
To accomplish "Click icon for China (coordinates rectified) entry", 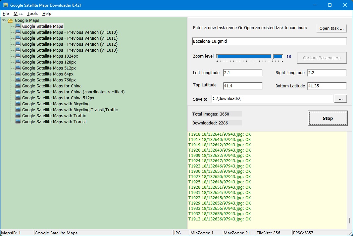I will point(18,92).
